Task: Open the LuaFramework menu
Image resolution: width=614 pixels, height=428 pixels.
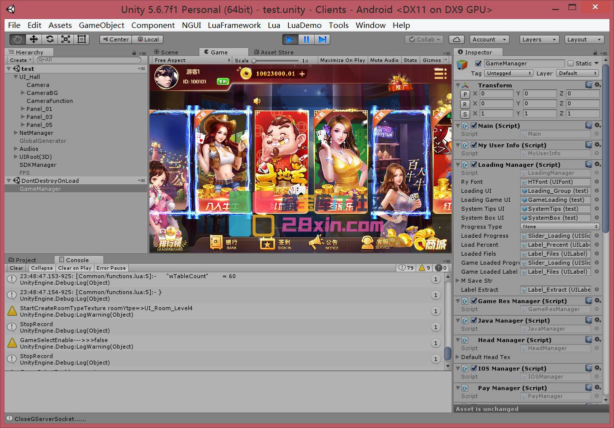Action: [x=234, y=25]
